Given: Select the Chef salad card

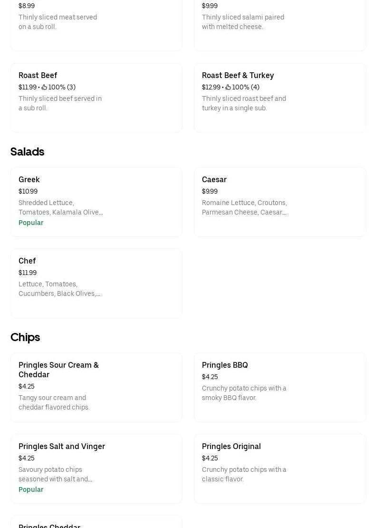Looking at the screenshot, I should [96, 283].
